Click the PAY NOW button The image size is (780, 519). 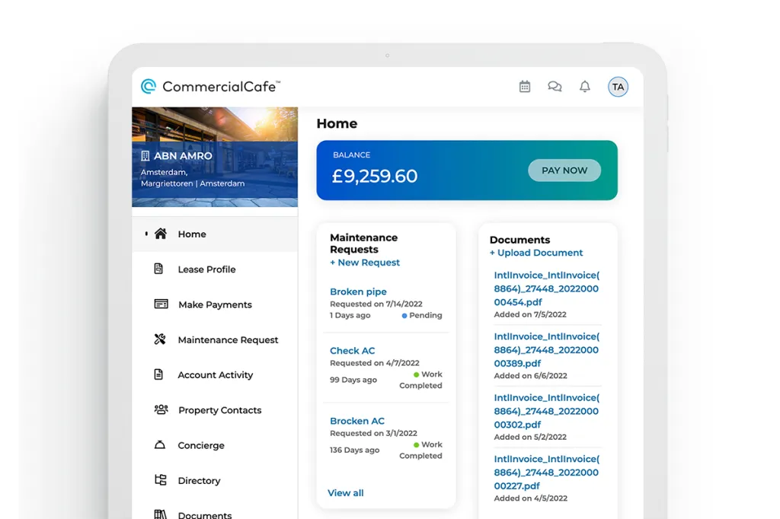click(x=564, y=170)
